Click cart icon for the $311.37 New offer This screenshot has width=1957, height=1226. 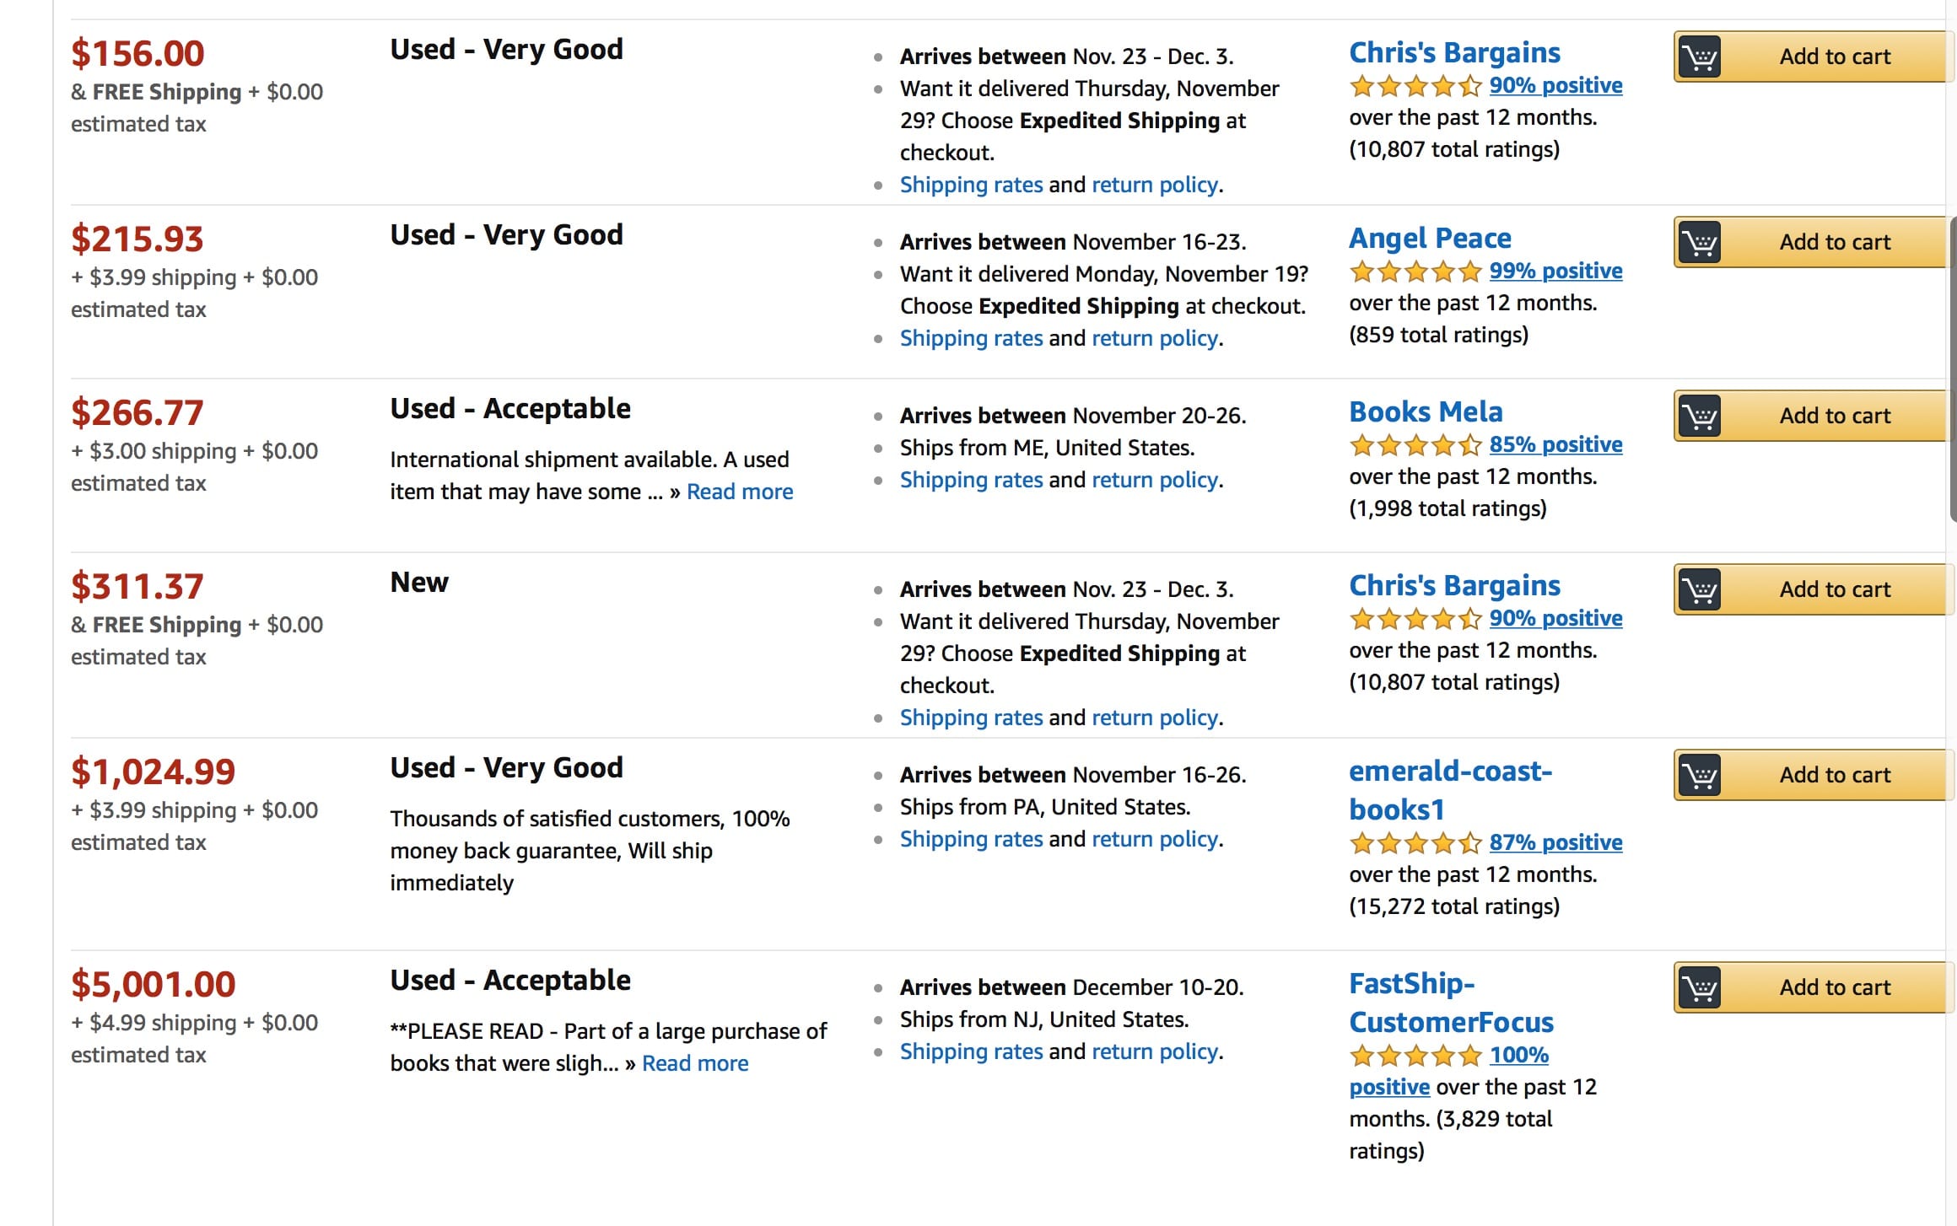1700,590
